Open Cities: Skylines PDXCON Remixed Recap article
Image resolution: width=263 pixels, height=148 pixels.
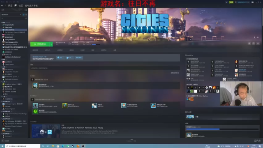(x=82, y=128)
